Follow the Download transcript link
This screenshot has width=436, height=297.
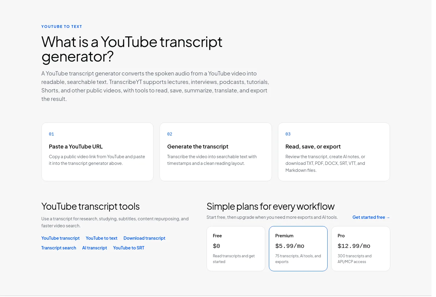coord(144,238)
